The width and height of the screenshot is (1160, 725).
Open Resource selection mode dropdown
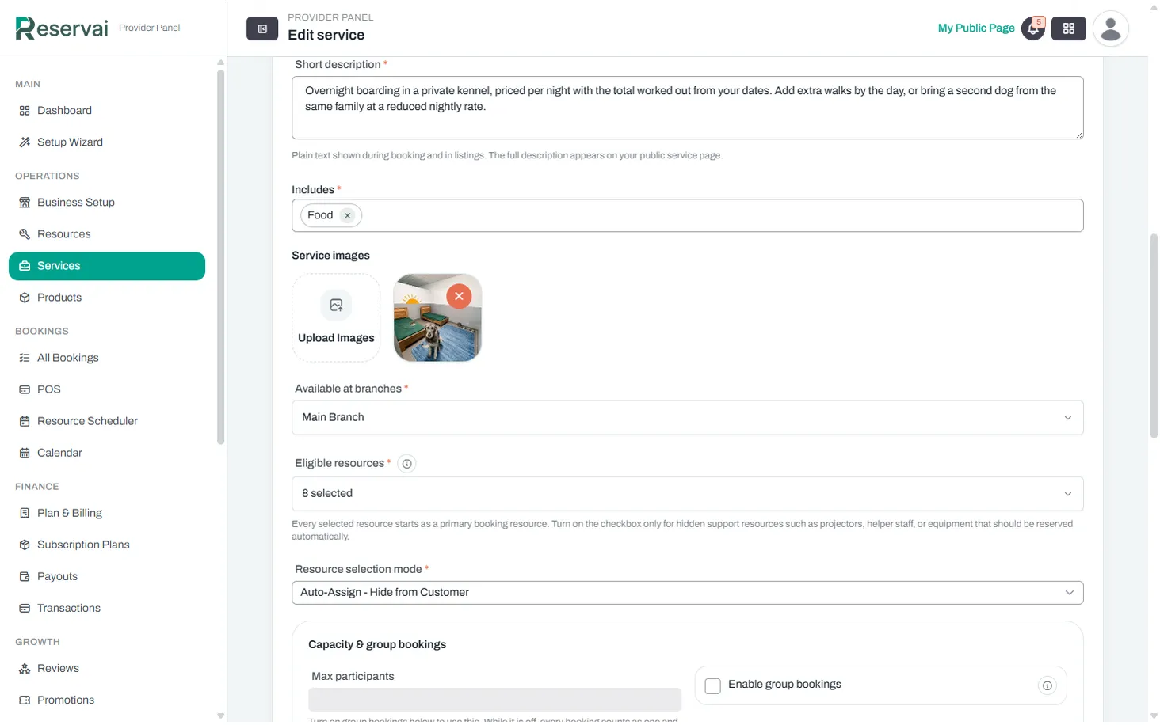click(687, 592)
